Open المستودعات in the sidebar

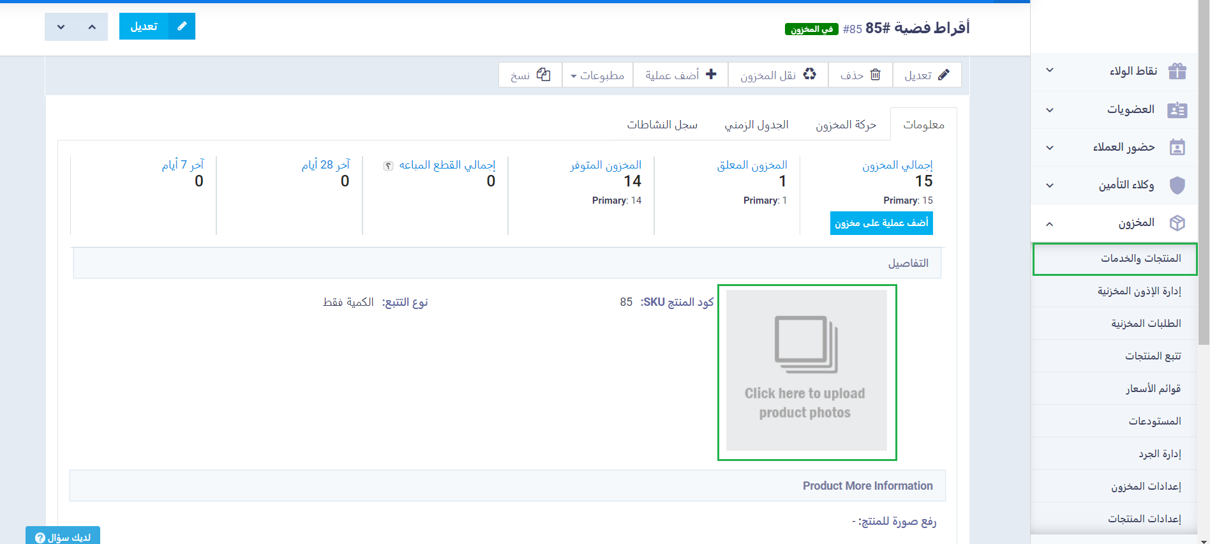click(x=1154, y=421)
